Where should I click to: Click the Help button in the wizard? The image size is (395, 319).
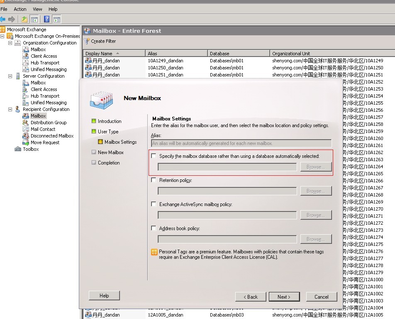(x=104, y=296)
